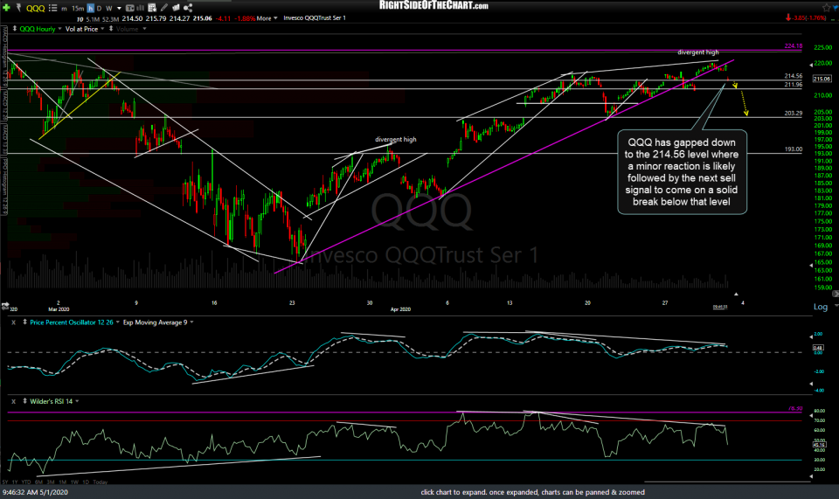
Task: Click the favorite star icon top right
Action: [826, 8]
